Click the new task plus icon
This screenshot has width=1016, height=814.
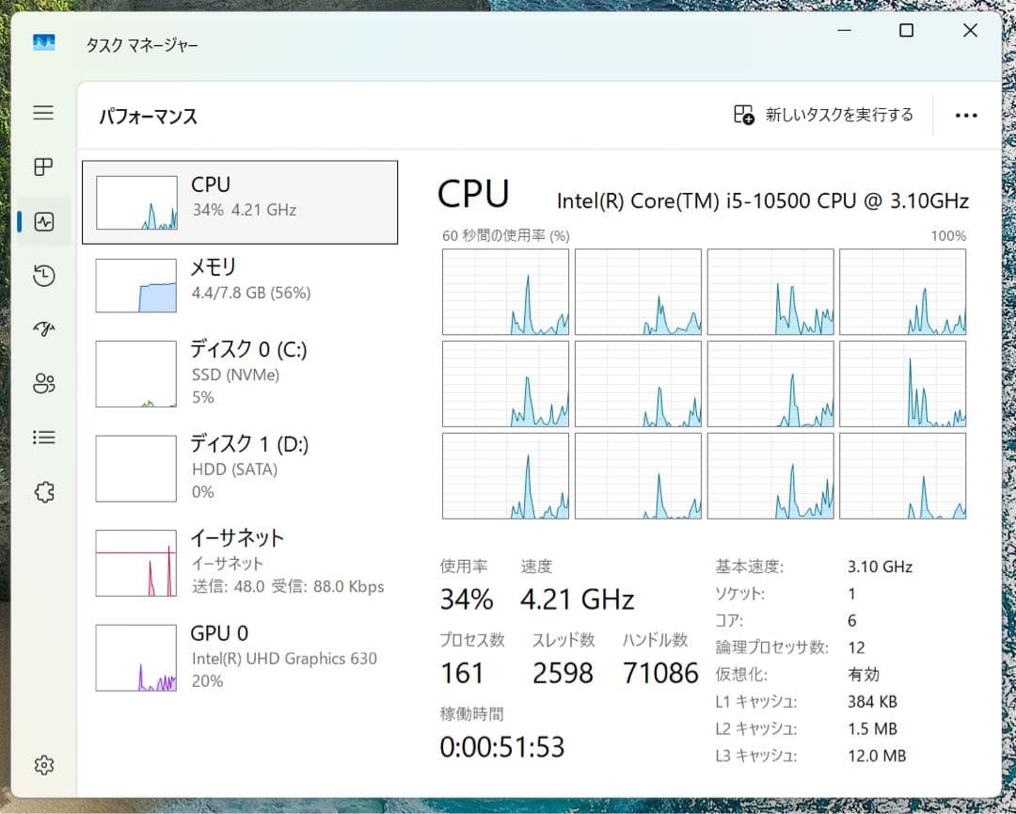pyautogui.click(x=743, y=115)
